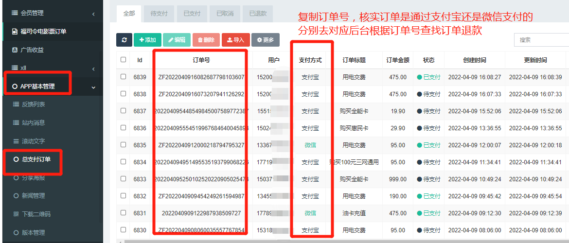
Task: Click order number 2022040909122987938509727
Action: (201, 213)
